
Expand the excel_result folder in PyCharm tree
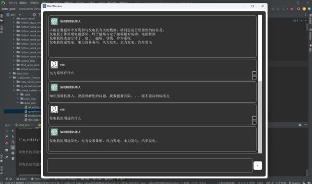[14, 19]
